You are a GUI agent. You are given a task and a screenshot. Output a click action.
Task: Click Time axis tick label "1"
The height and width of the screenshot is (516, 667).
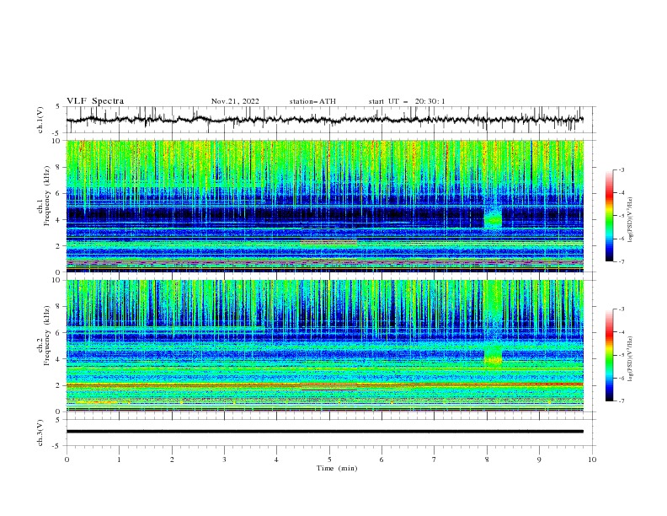[119, 460]
